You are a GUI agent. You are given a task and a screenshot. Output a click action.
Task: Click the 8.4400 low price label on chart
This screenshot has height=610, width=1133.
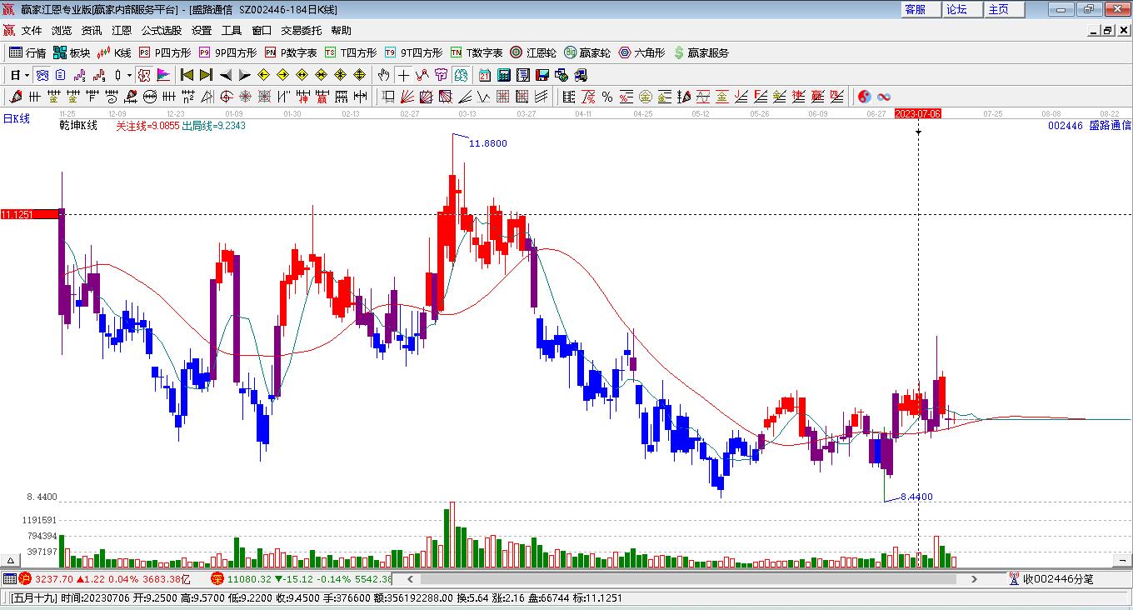(x=917, y=497)
